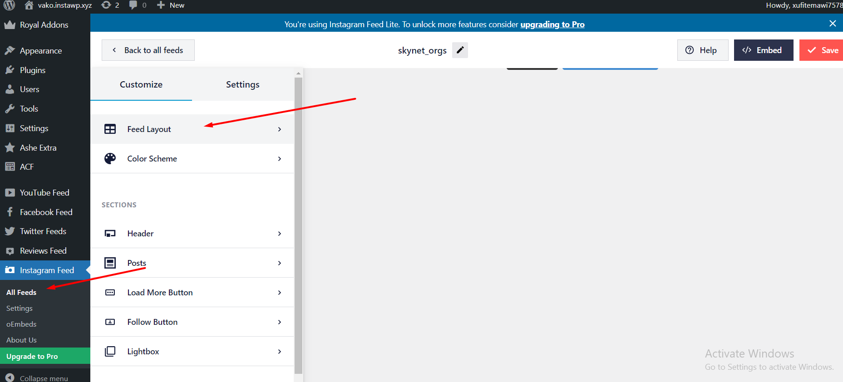The width and height of the screenshot is (843, 382).
Task: Edit feed name with pencil icon
Action: pyautogui.click(x=460, y=50)
